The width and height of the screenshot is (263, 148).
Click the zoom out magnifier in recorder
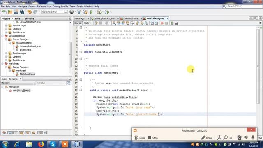(x=226, y=138)
